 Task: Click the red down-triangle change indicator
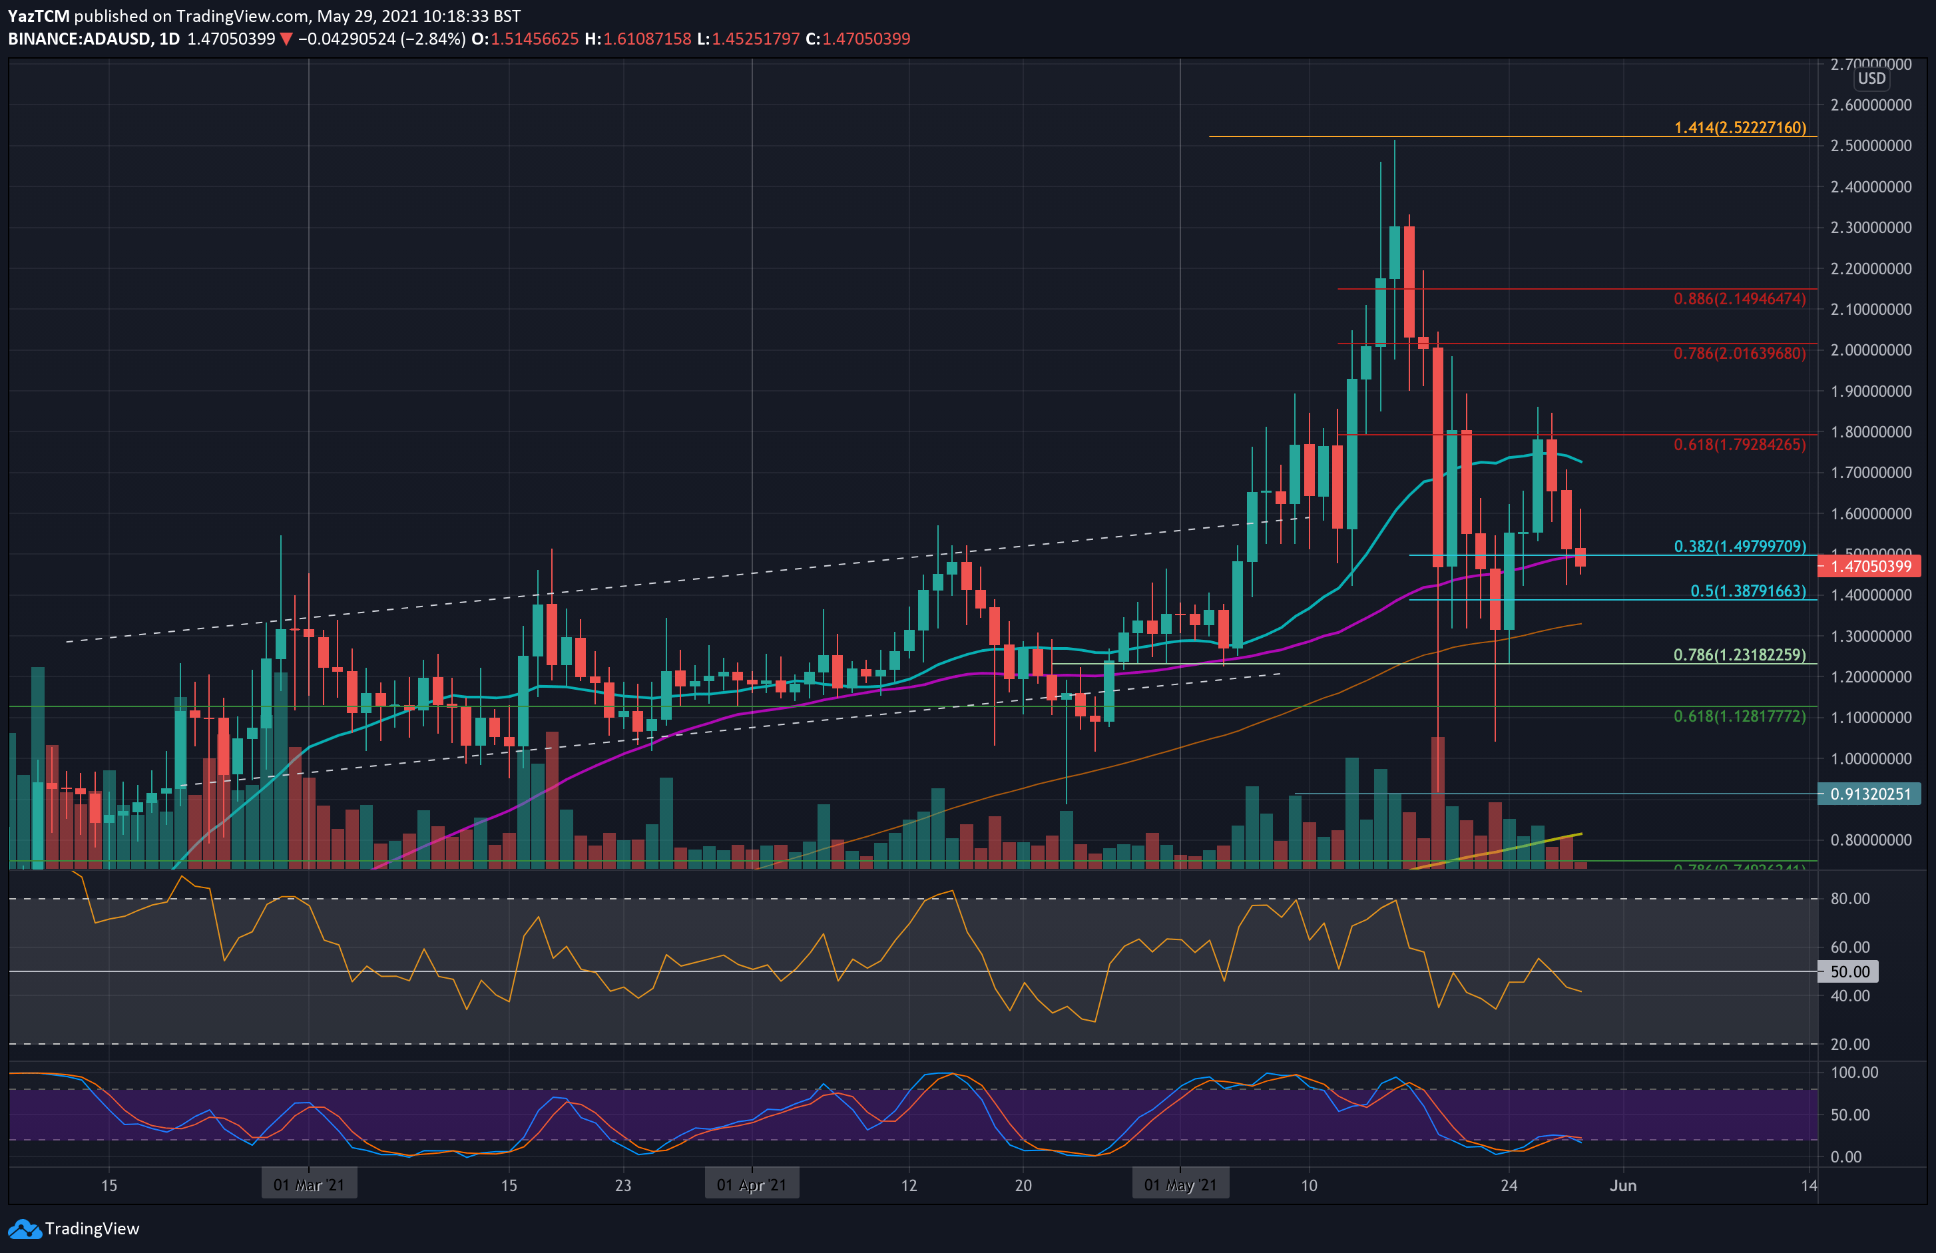pyautogui.click(x=286, y=39)
